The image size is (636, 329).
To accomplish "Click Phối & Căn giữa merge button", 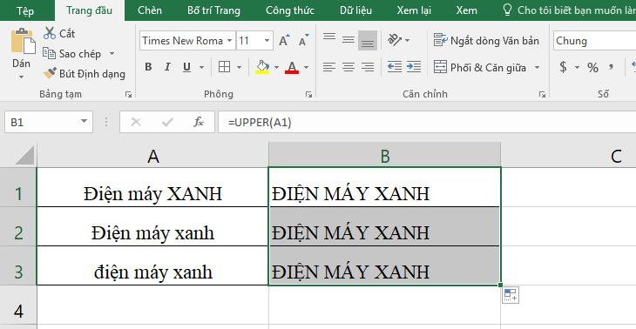I will point(480,67).
